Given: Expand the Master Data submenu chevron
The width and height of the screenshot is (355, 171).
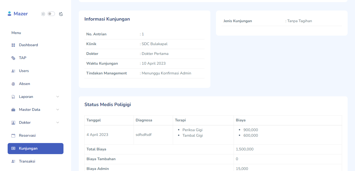Looking at the screenshot, I should click(x=58, y=110).
